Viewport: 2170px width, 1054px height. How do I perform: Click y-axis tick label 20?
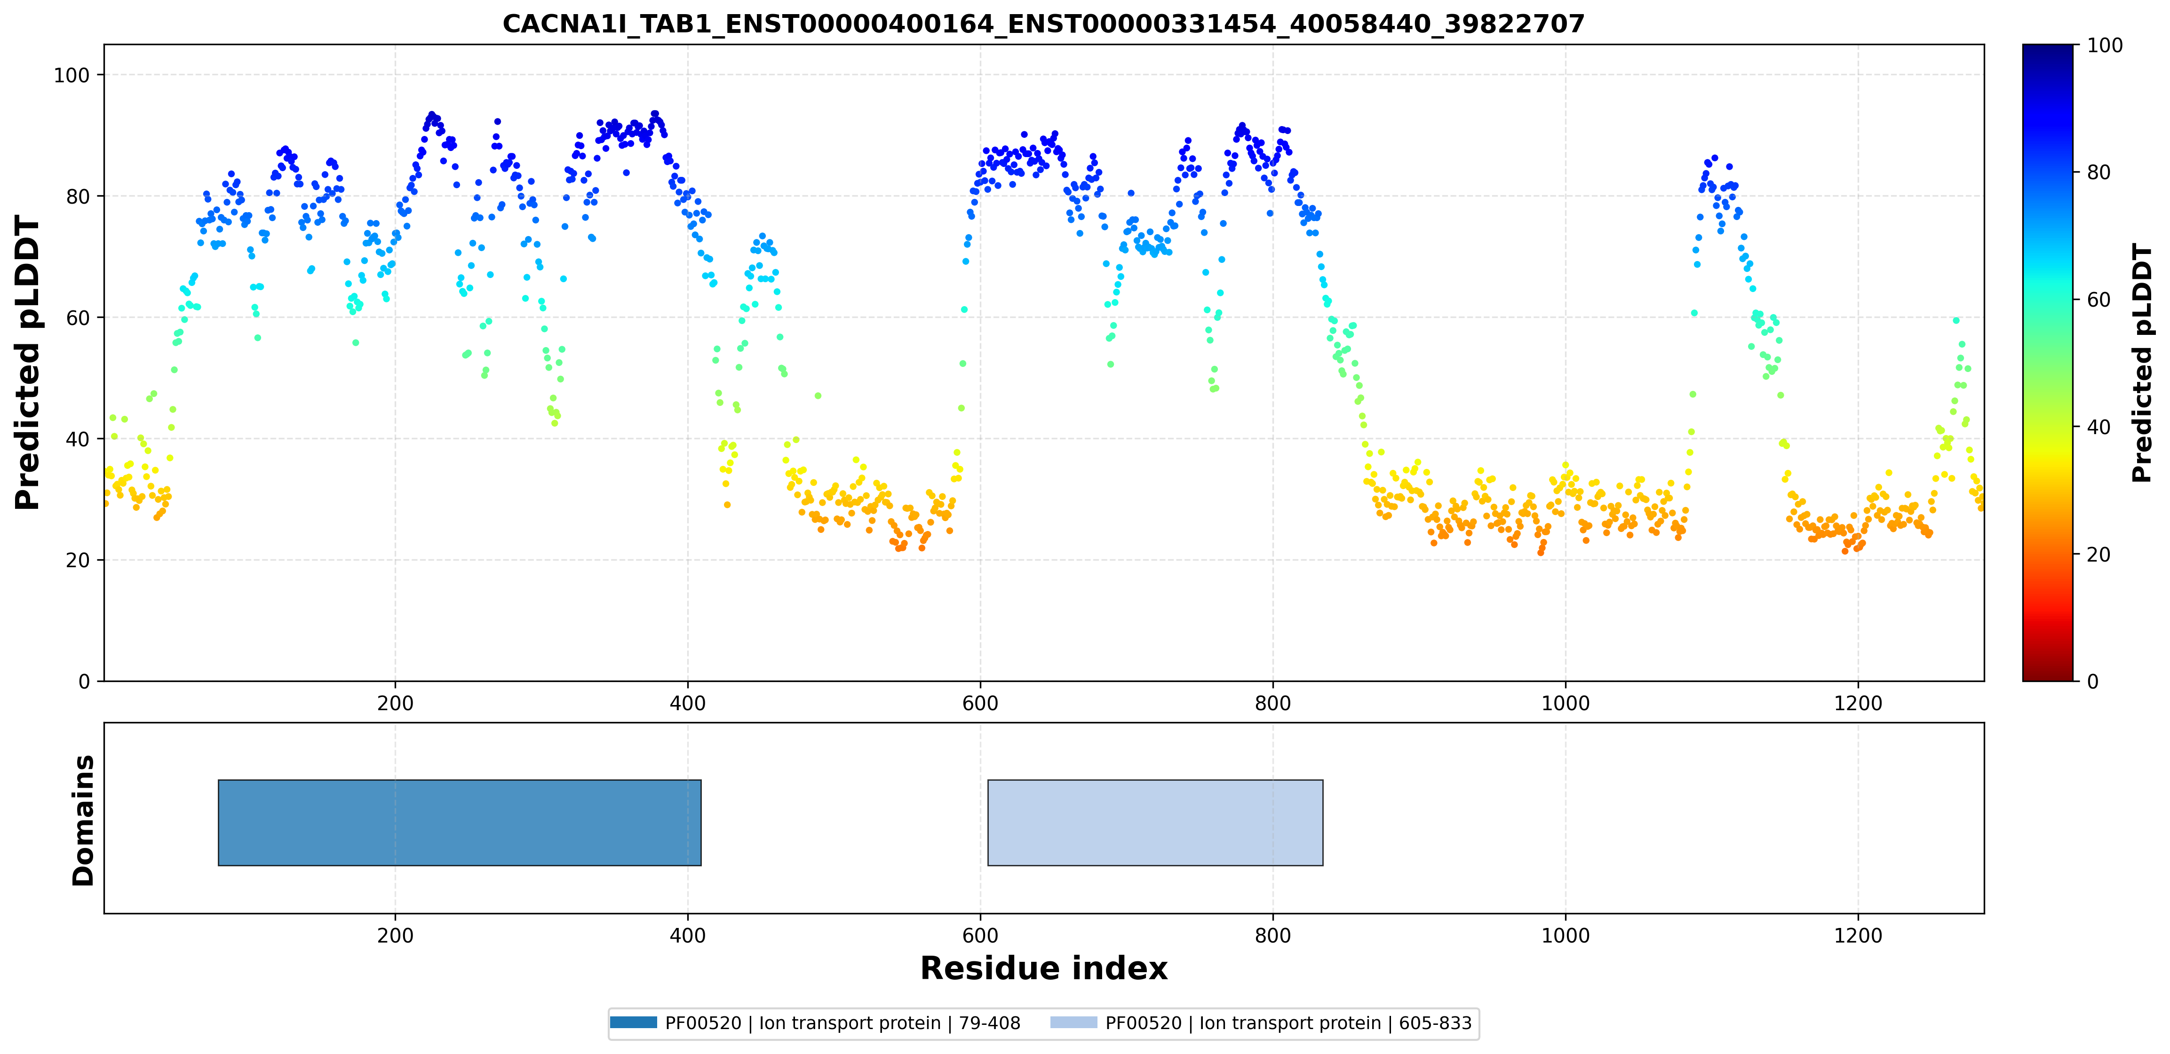click(x=78, y=560)
